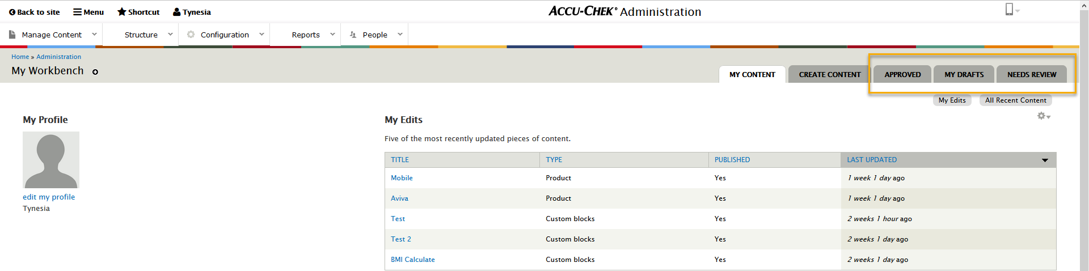
Task: Open the Reports menu
Action: pos(306,35)
